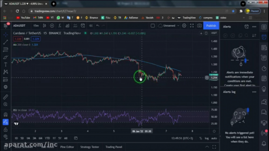The width and height of the screenshot is (269, 151).
Task: Start bar replay mode
Action: coord(91,26)
